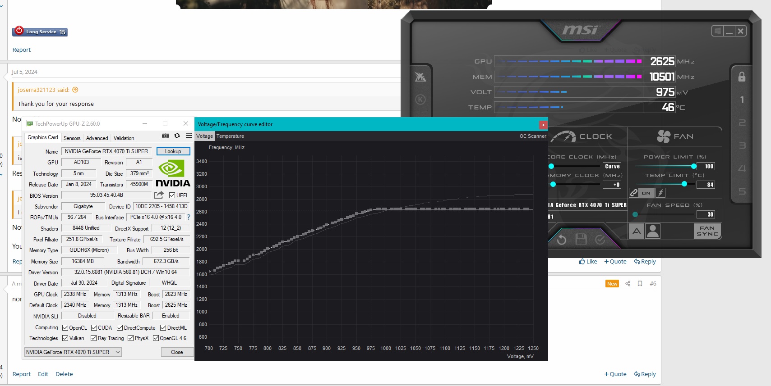Click the bottom Reply link on post #6

click(x=645, y=374)
